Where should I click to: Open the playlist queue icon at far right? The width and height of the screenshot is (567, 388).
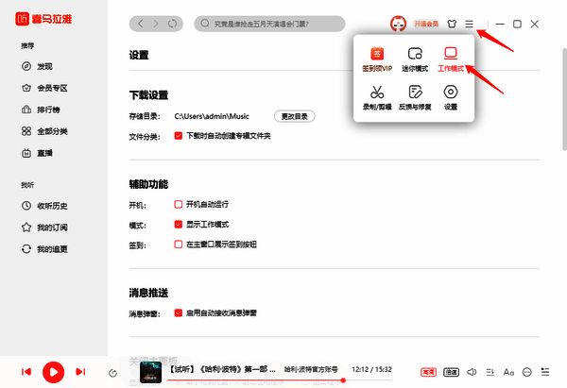pos(545,372)
